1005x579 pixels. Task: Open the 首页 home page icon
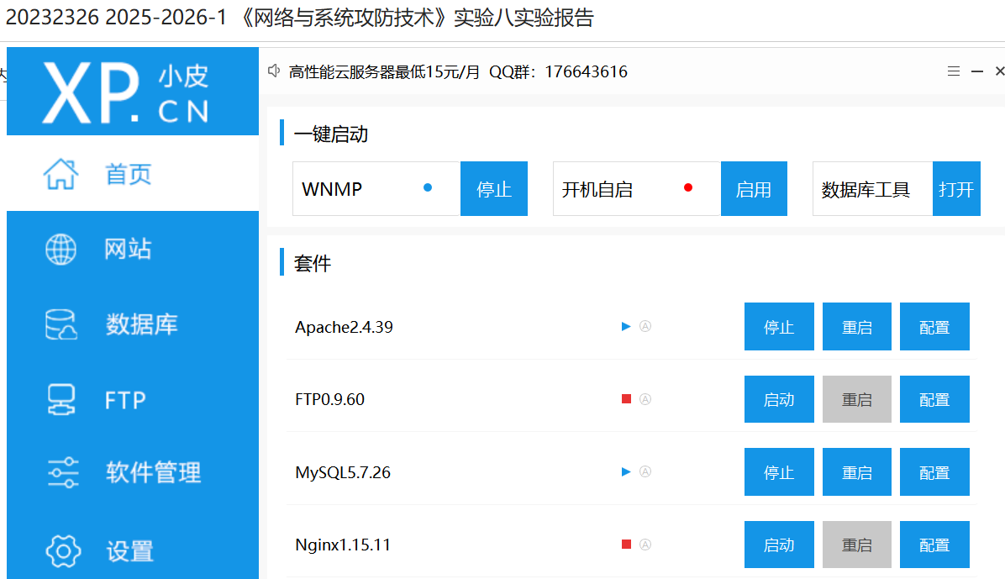coord(61,174)
